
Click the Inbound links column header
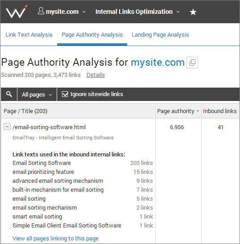pos(220,111)
